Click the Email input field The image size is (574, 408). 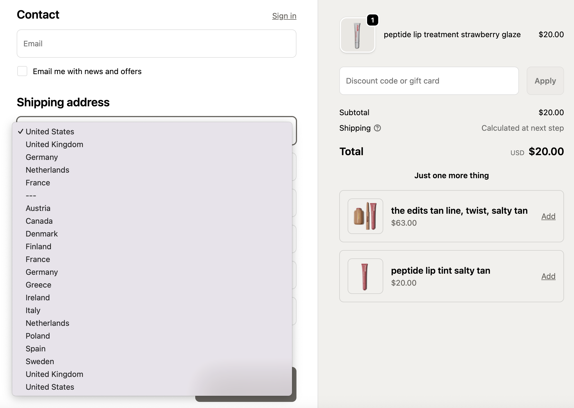[x=156, y=44]
